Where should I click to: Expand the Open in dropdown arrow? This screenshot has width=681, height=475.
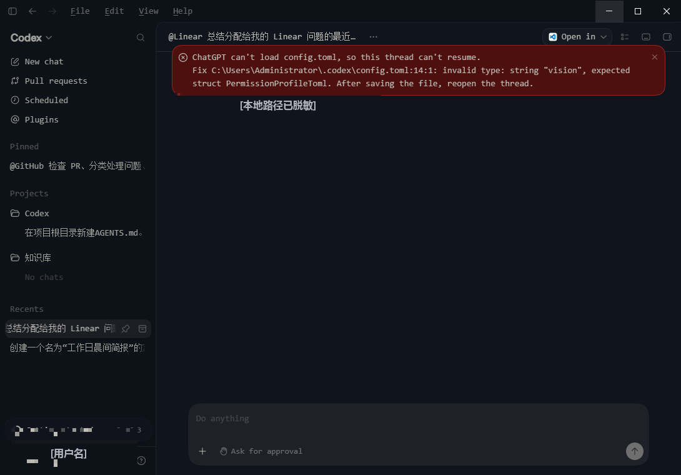604,37
